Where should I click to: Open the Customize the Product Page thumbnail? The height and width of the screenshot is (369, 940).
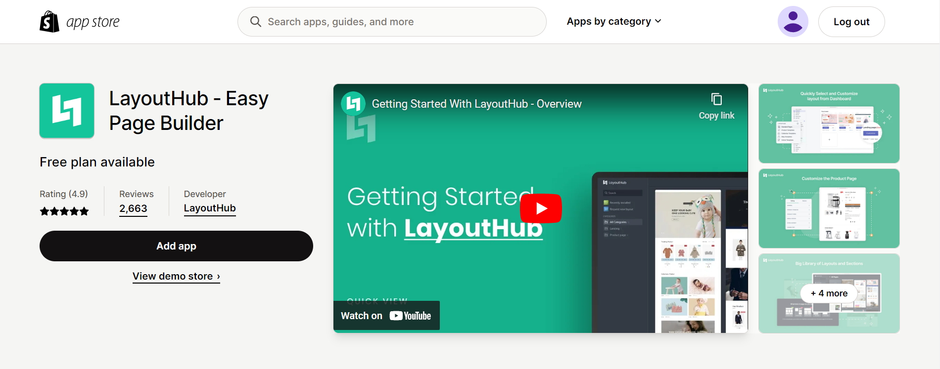[829, 208]
